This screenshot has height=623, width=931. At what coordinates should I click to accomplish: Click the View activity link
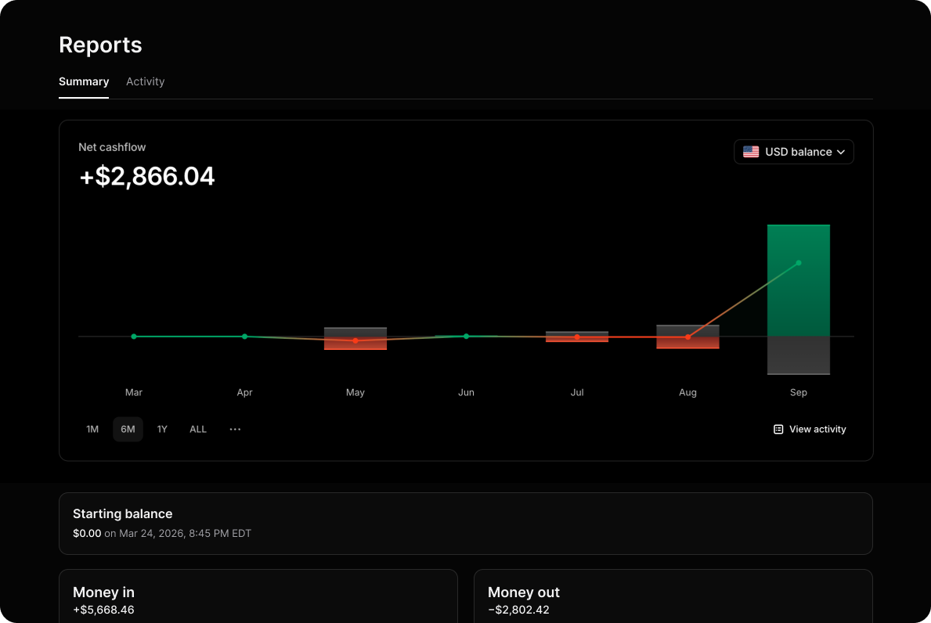tap(810, 429)
